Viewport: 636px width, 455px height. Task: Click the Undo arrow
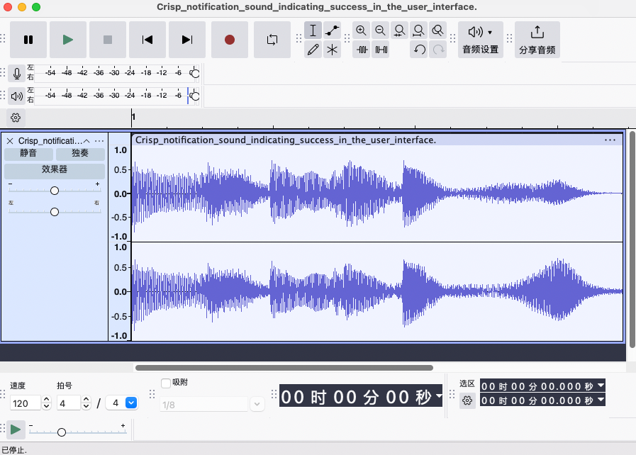418,50
